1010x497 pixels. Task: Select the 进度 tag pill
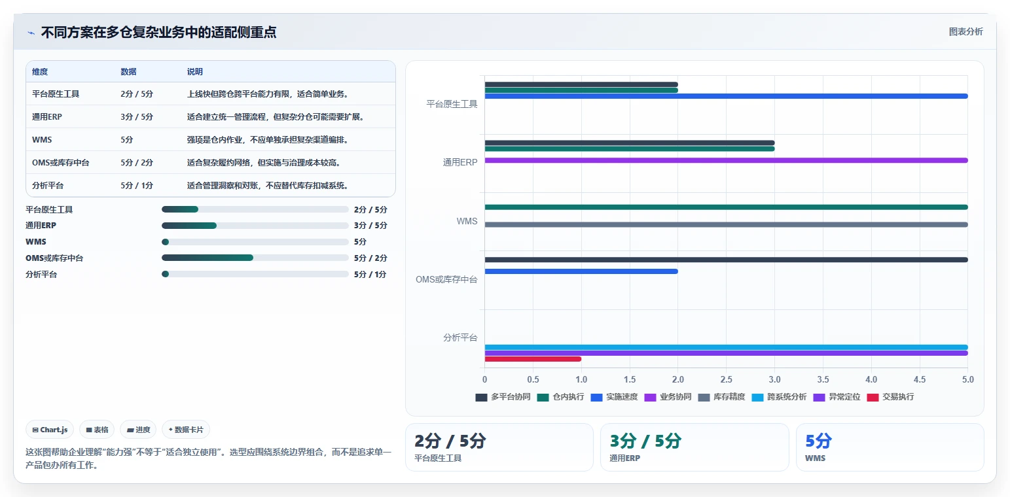(x=138, y=430)
